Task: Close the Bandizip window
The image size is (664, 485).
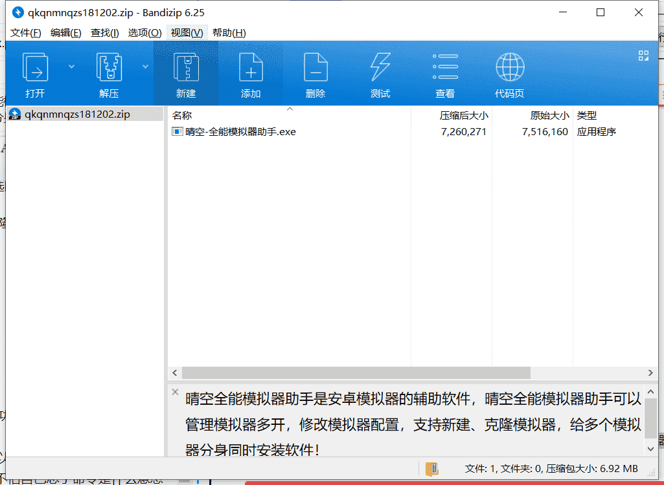Action: point(639,13)
